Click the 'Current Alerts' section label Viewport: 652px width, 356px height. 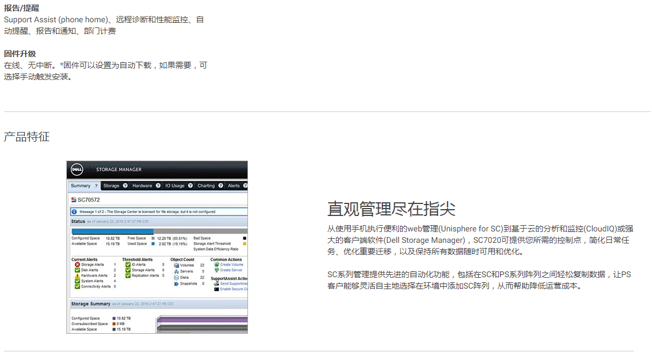tap(85, 259)
